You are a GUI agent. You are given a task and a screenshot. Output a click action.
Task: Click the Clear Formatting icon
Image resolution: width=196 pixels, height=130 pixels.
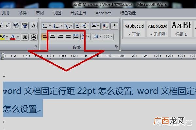[x=16, y=25]
